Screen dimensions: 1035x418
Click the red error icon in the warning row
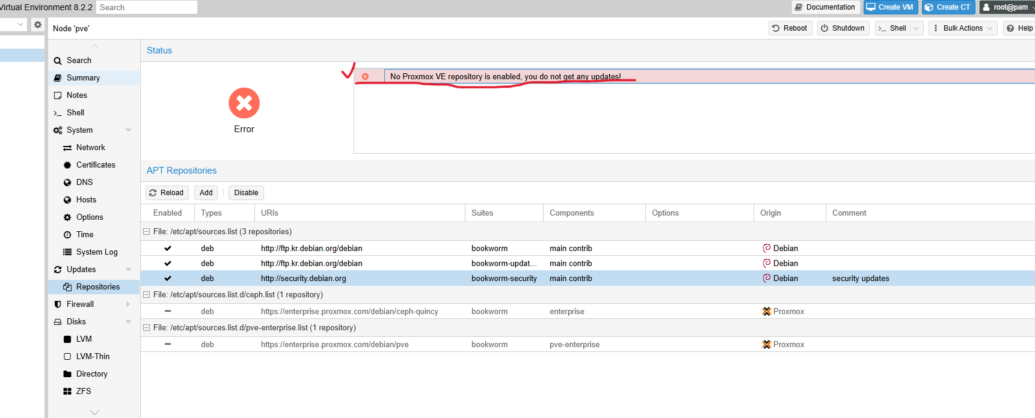tap(365, 76)
